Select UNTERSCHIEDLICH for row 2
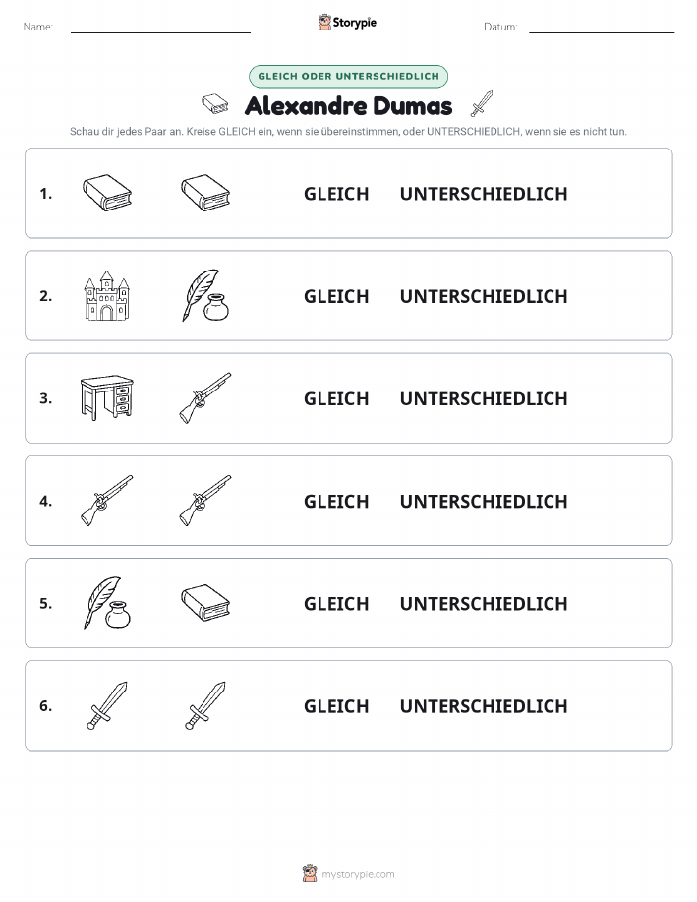Viewport: 697px width, 902px height. tap(484, 296)
